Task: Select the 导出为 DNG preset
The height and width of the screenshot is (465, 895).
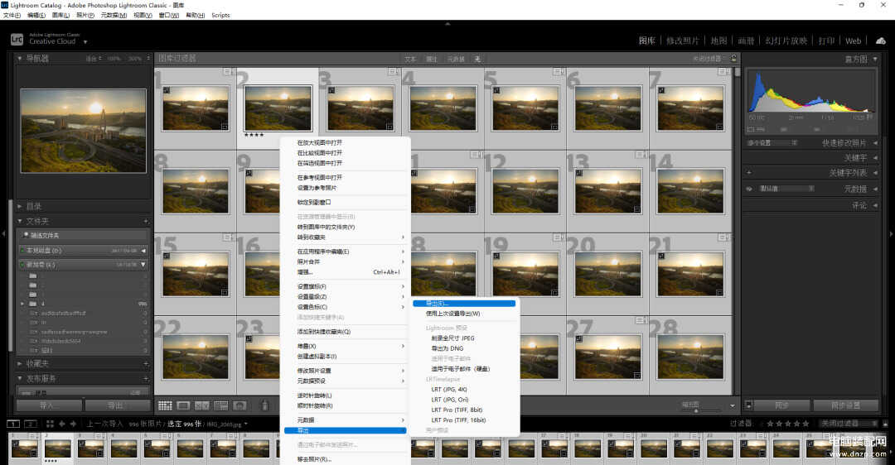Action: pos(447,349)
